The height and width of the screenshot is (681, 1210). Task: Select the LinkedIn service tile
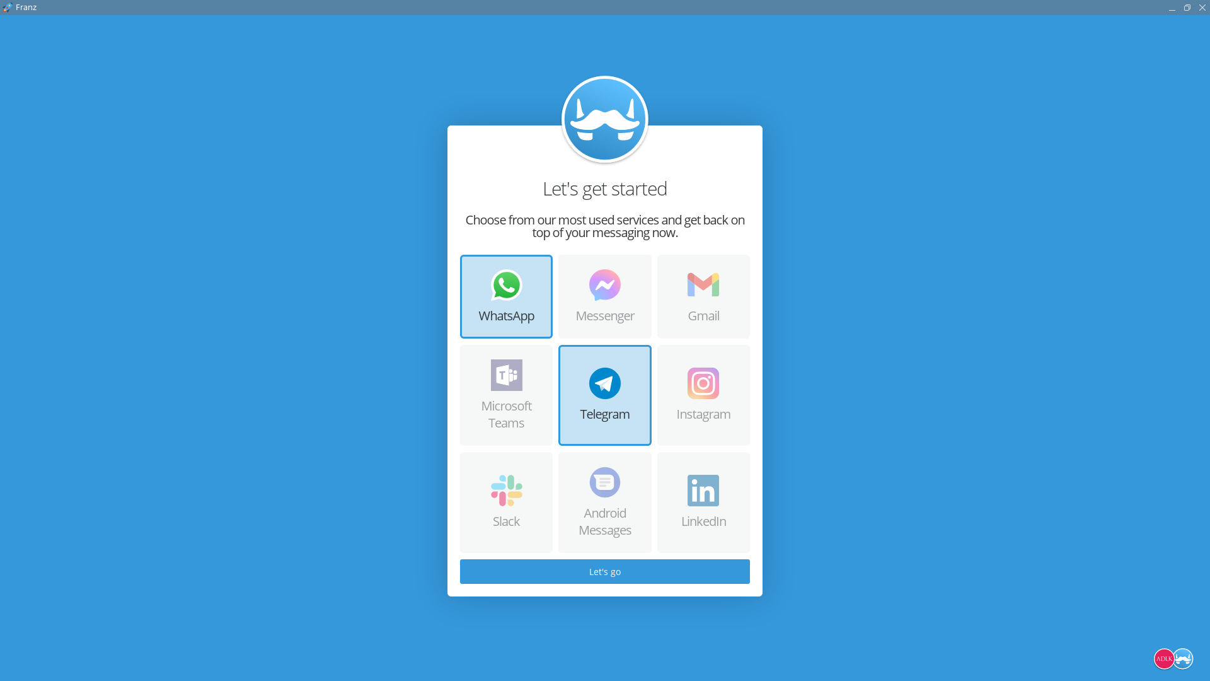coord(703,503)
